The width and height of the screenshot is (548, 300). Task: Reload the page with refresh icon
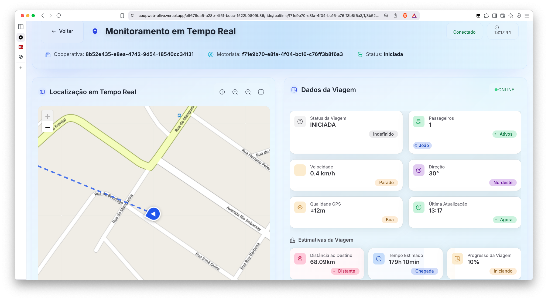(x=59, y=16)
